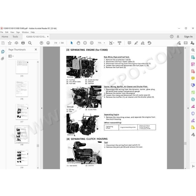Print the document
Image resolution: width=196 pixels, height=196 pixels.
[x=23, y=43]
